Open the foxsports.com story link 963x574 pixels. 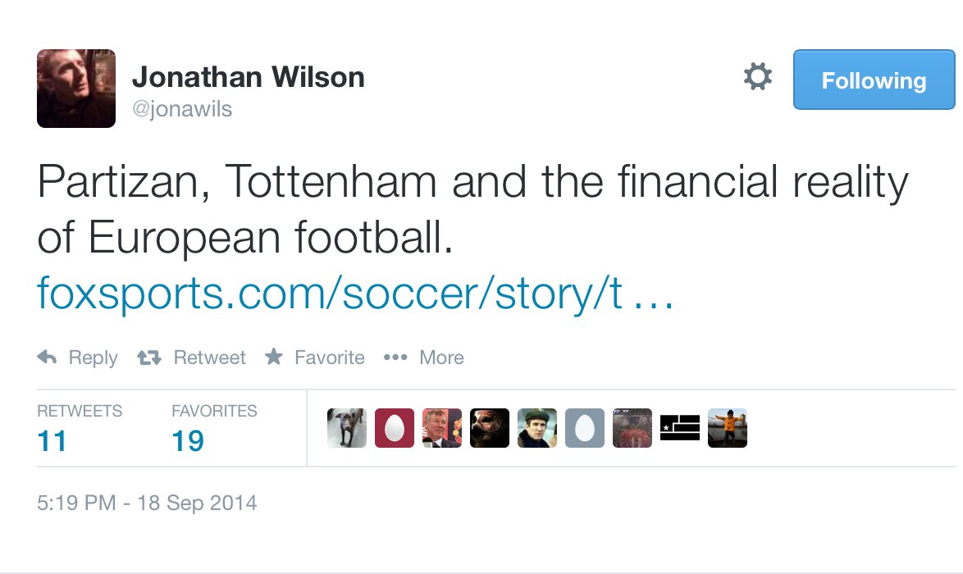tap(354, 294)
